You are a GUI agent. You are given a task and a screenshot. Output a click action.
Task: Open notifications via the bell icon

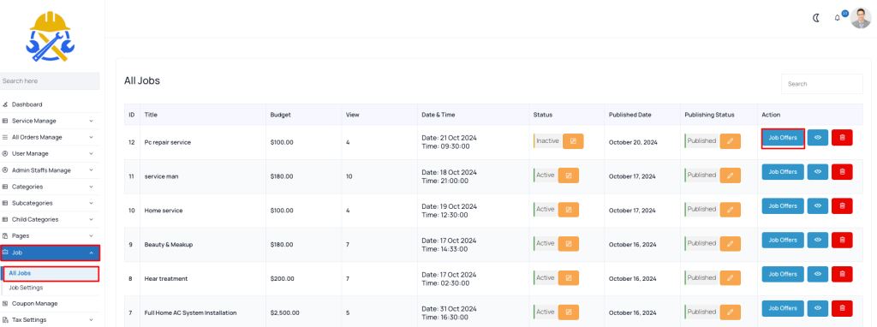point(838,18)
